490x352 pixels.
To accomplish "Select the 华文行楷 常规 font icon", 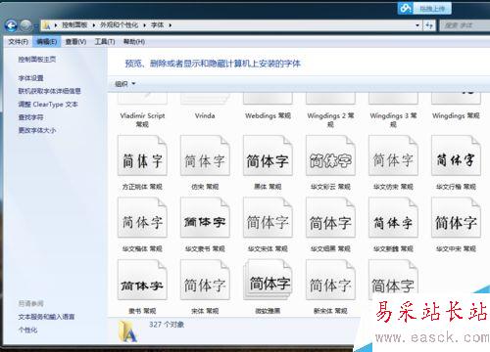I will 456,155.
